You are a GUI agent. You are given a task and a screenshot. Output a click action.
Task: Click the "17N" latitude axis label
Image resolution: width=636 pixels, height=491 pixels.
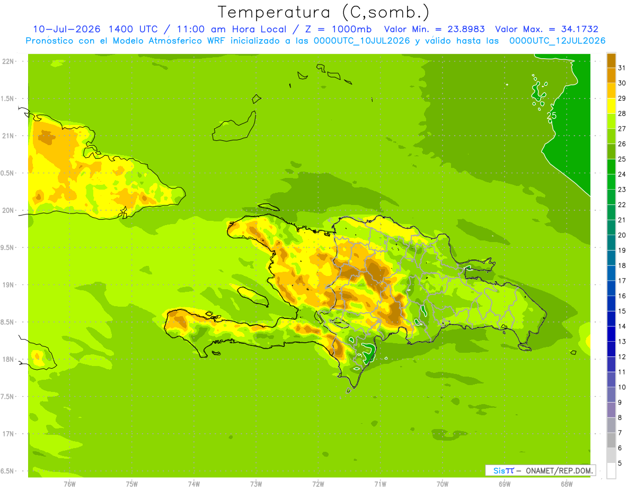coord(8,434)
